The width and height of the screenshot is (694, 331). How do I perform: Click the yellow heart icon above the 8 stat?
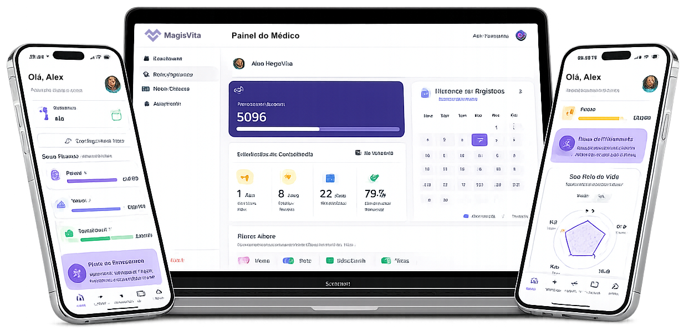tap(288, 177)
